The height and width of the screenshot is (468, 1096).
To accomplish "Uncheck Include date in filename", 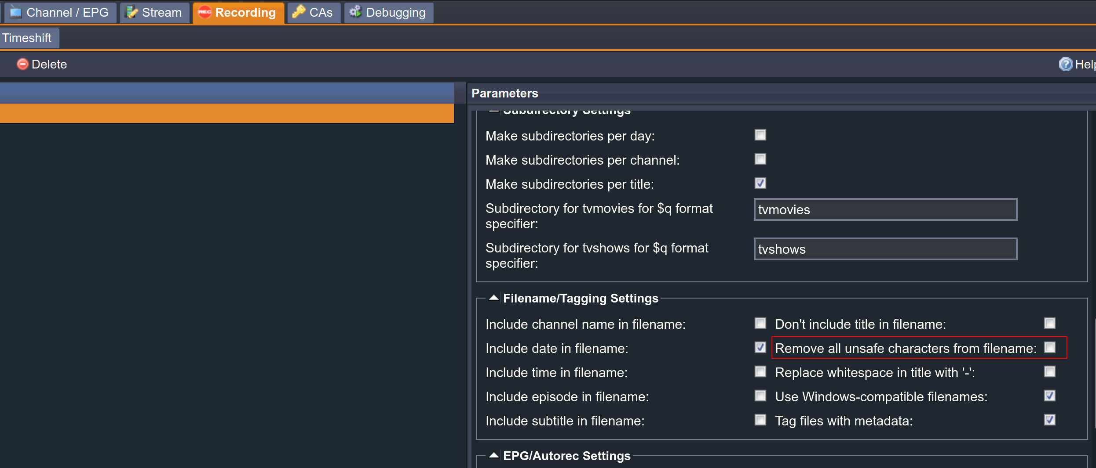I will (x=760, y=348).
